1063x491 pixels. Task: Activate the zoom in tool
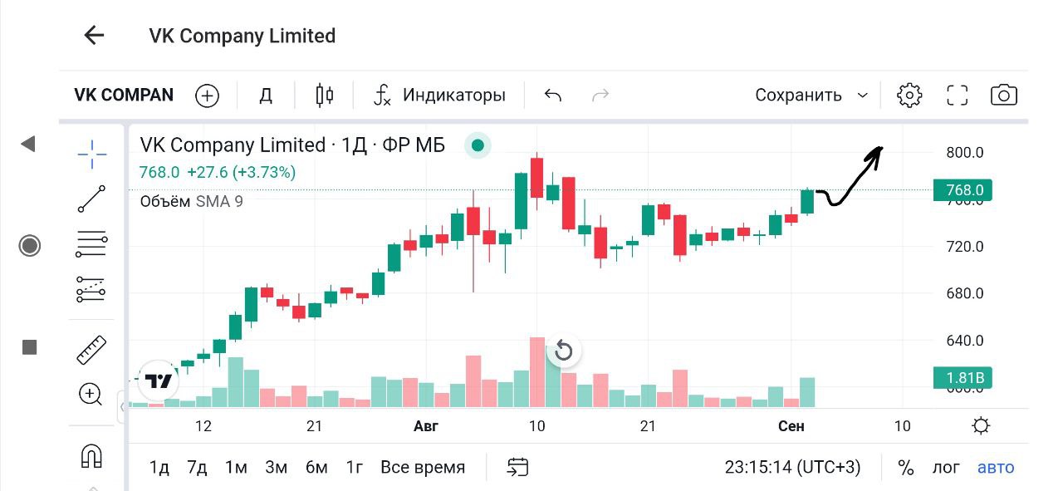(x=91, y=394)
